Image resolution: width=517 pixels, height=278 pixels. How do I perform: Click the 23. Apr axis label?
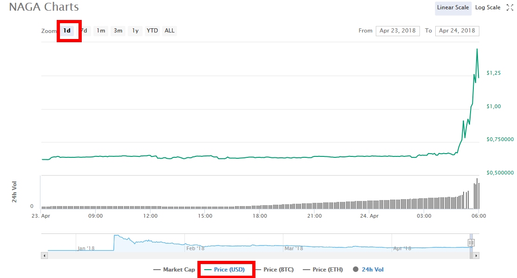click(x=41, y=216)
